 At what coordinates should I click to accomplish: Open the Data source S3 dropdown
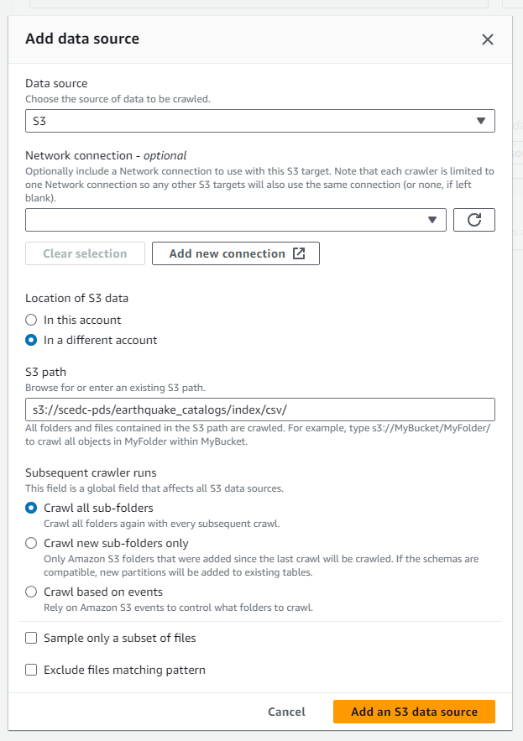coord(252,121)
